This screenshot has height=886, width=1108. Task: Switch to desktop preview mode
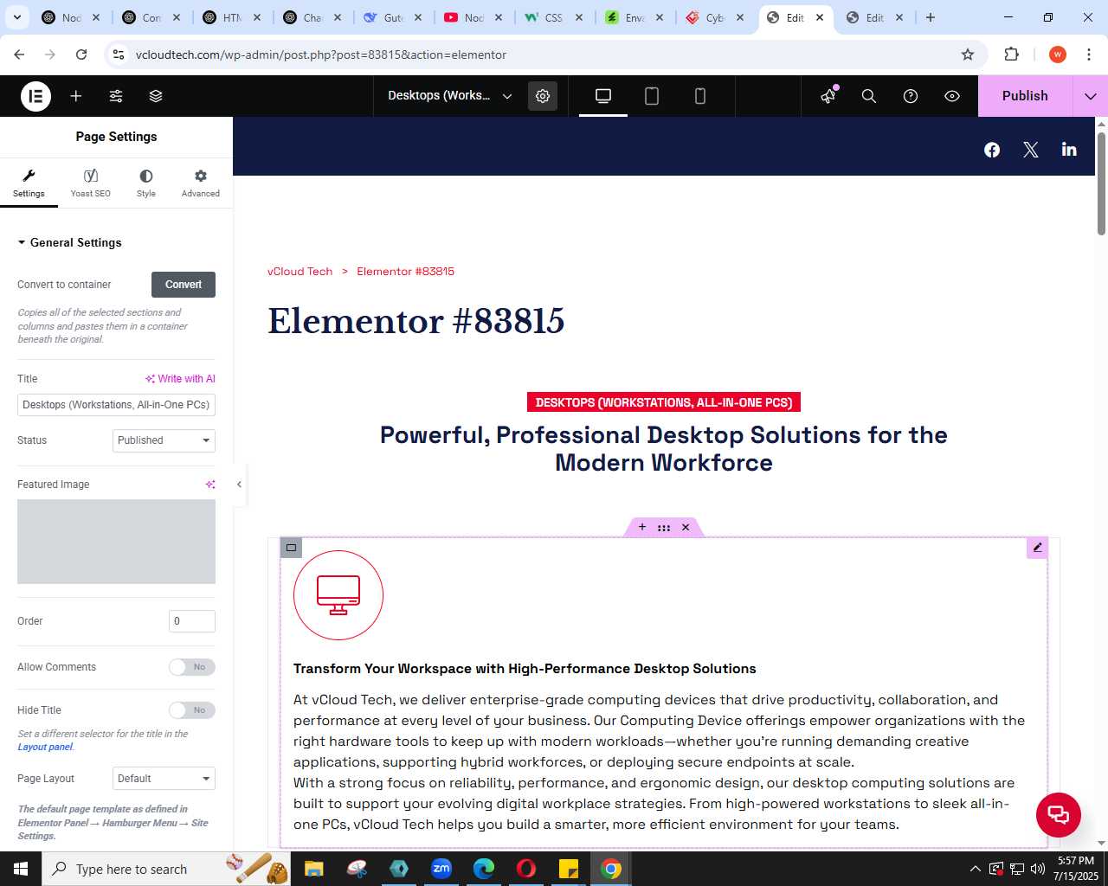click(603, 96)
